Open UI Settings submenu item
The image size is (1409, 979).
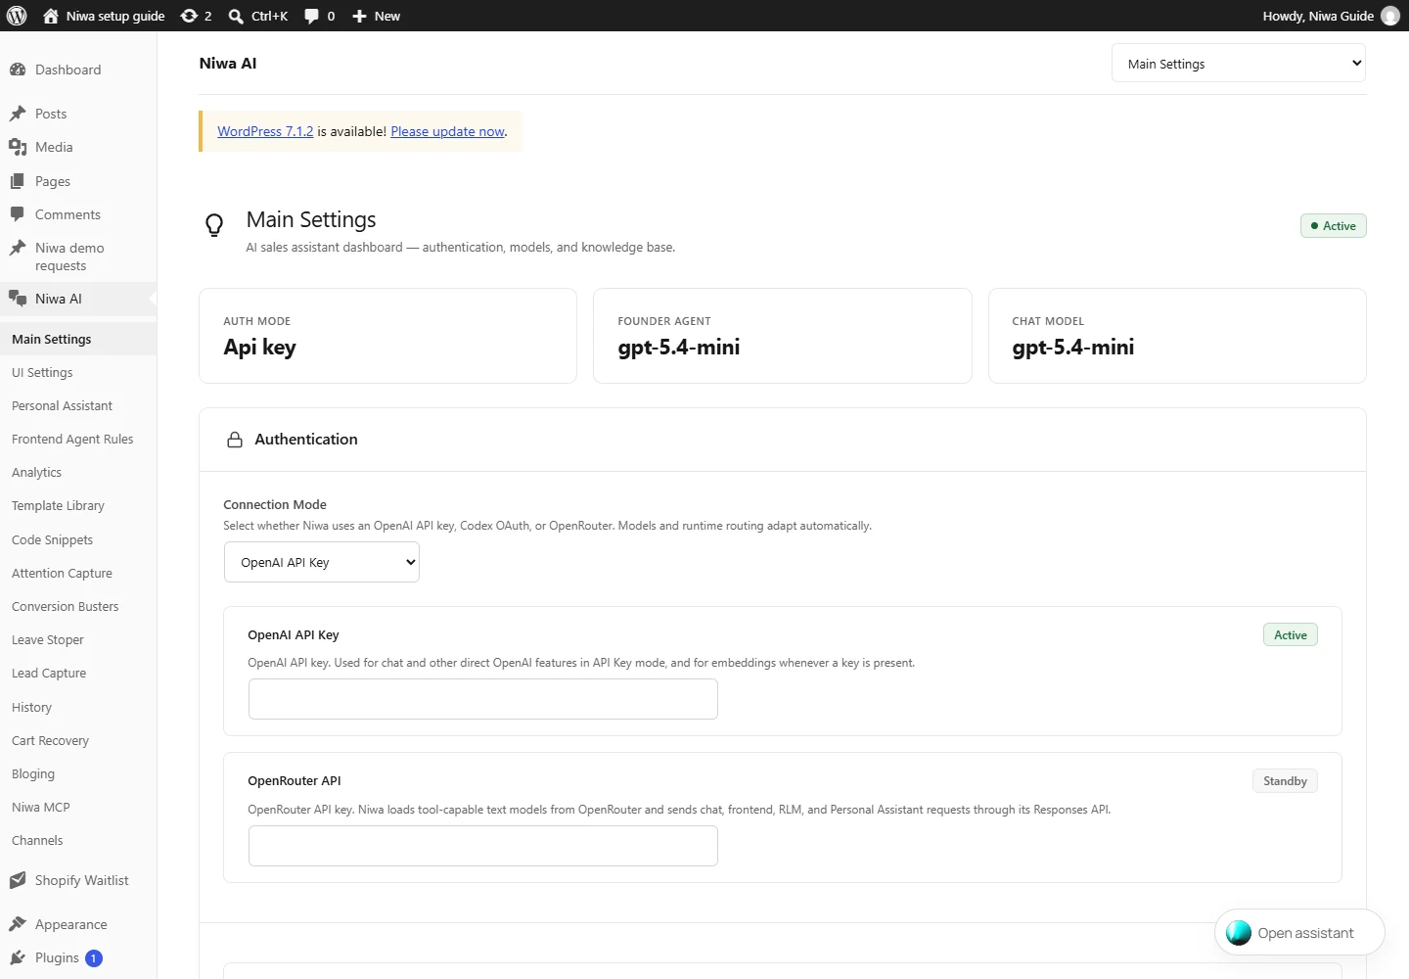tap(42, 372)
